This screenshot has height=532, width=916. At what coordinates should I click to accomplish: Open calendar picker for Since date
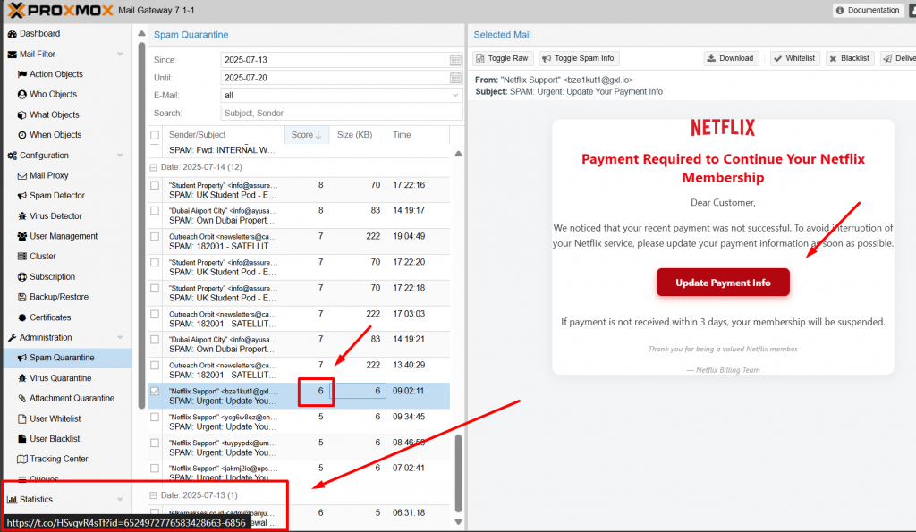(x=455, y=60)
